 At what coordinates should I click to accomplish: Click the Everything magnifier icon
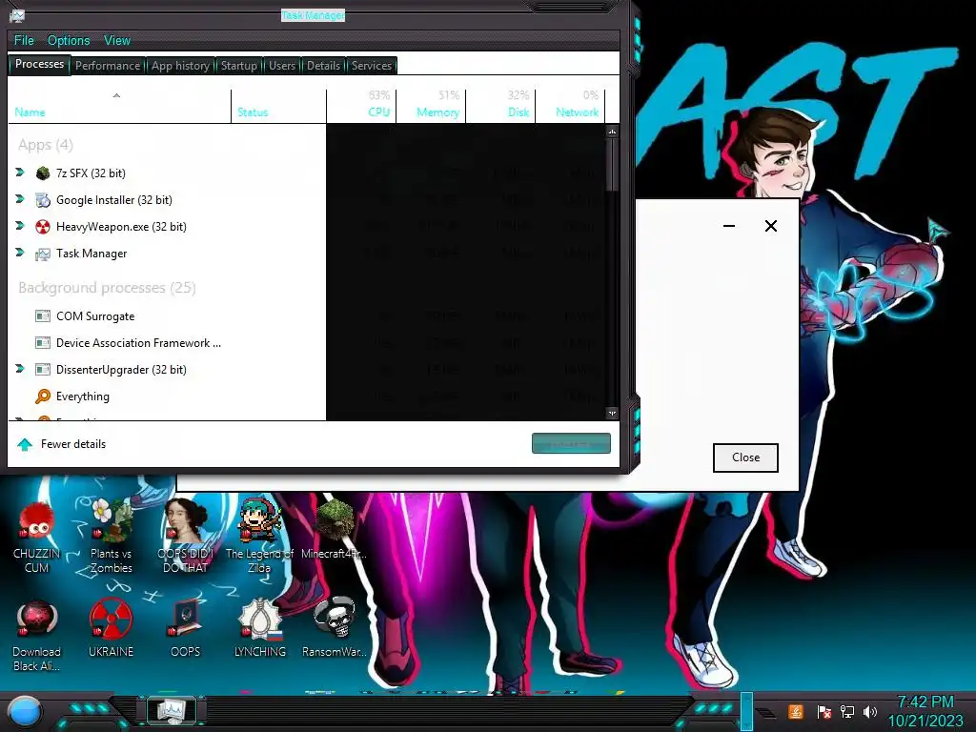click(42, 396)
